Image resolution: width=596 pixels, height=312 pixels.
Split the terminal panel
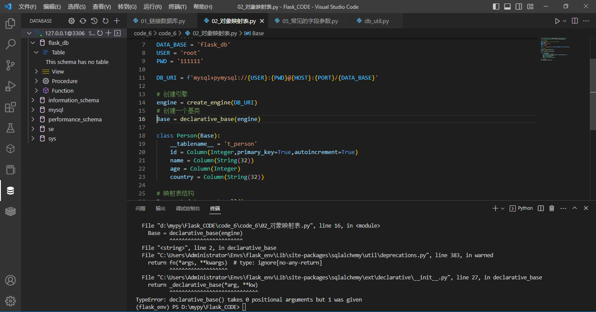(x=541, y=208)
